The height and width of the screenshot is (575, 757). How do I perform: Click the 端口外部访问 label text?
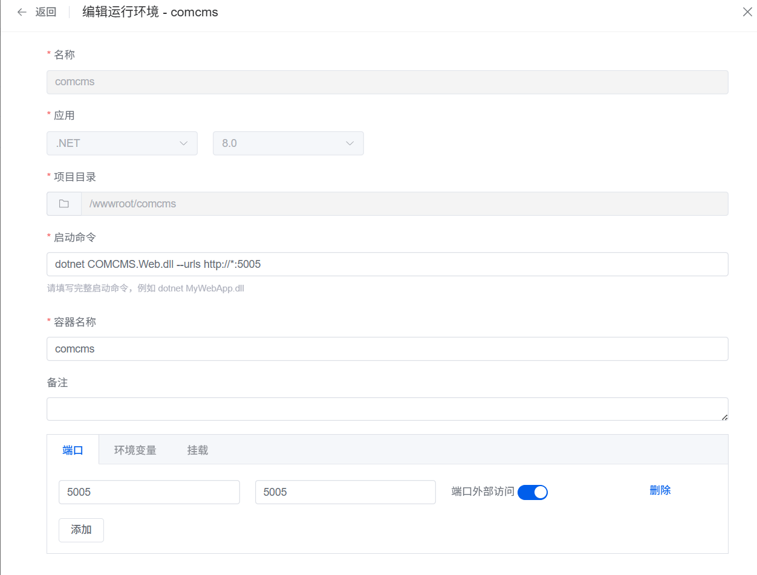(482, 492)
